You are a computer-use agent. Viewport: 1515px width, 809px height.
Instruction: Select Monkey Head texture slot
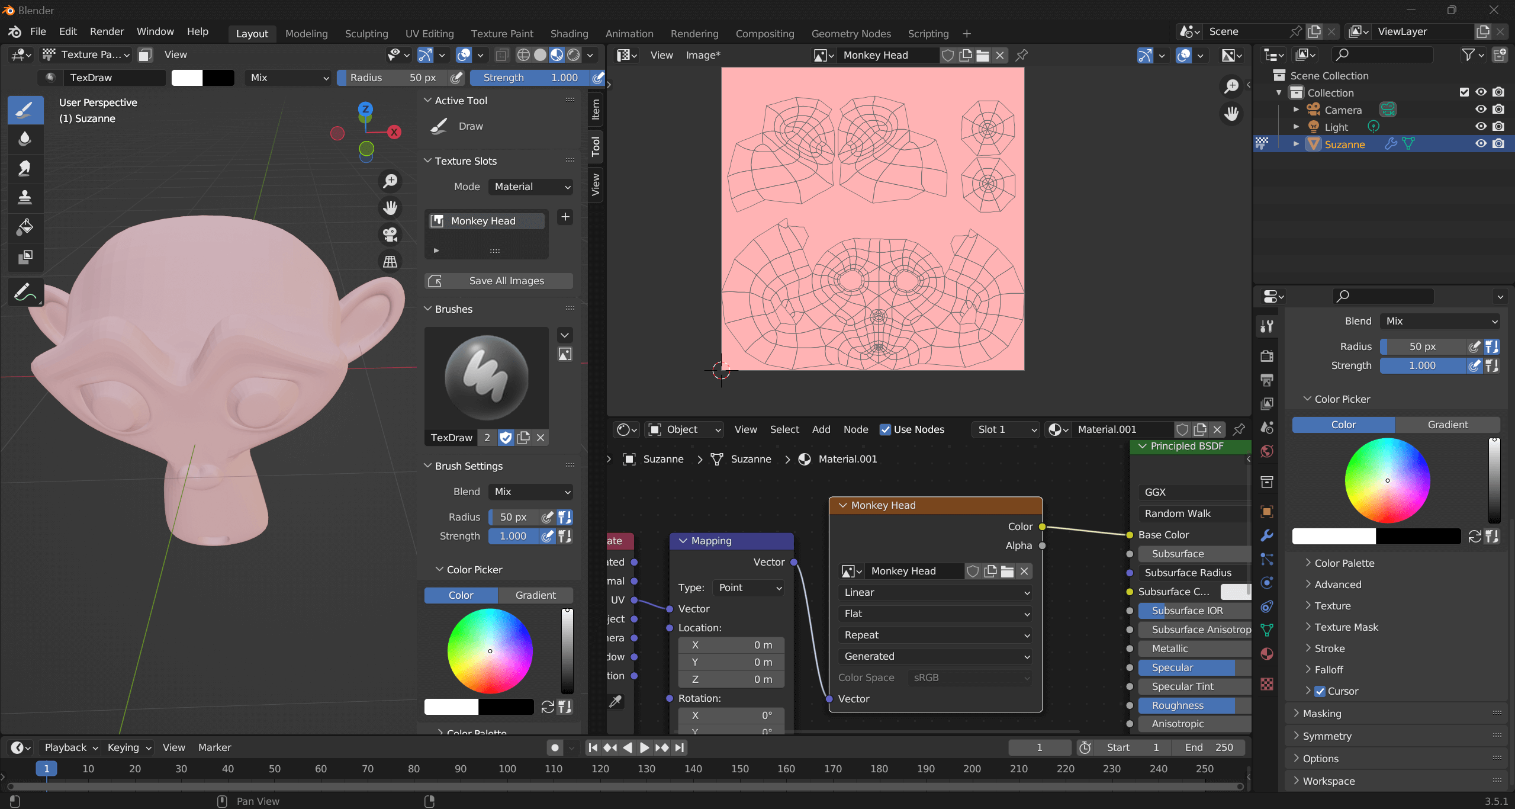coord(485,221)
